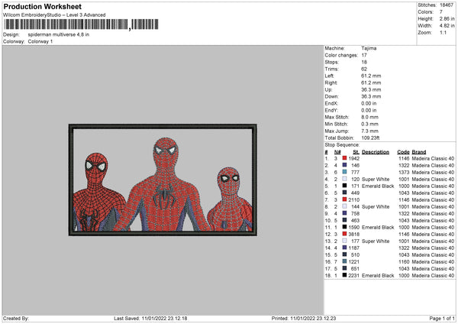
Task: Select the black swatch in stop 18
Action: point(345,275)
